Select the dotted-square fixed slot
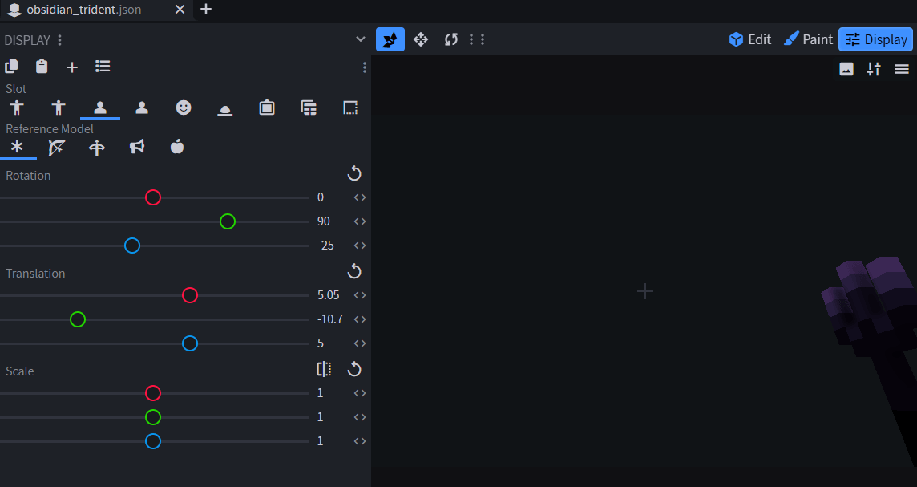The image size is (917, 487). [x=350, y=108]
